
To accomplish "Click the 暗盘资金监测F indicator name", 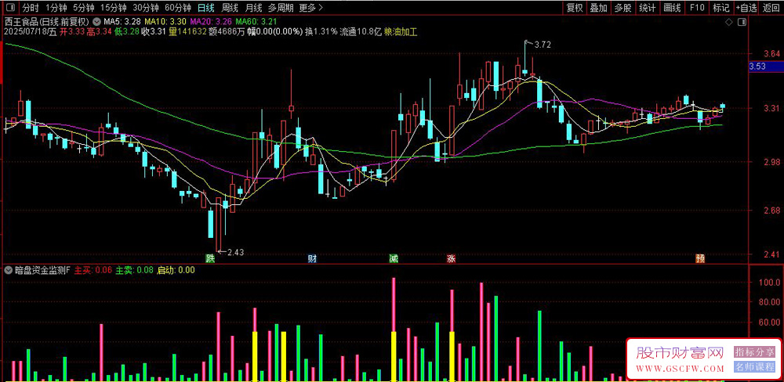I will [43, 270].
